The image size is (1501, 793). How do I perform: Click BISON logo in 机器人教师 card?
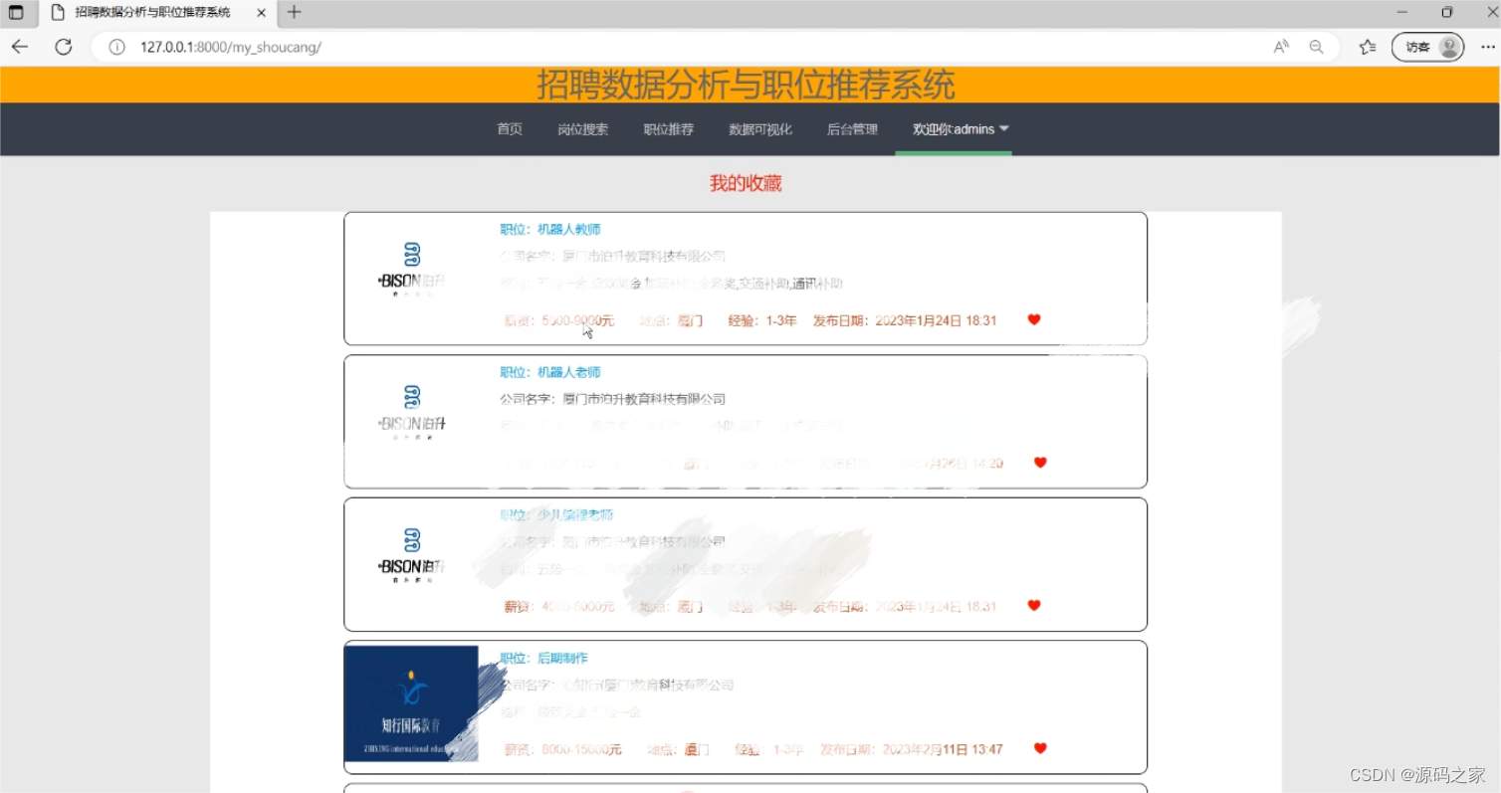pyautogui.click(x=411, y=269)
